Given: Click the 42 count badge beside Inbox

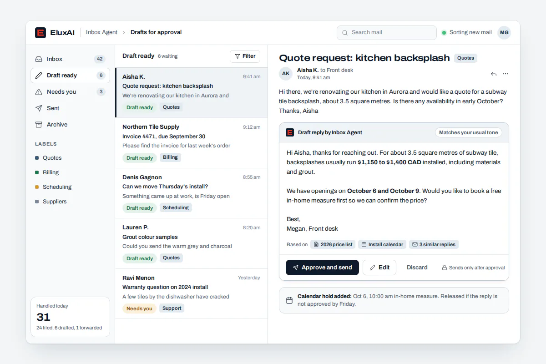Looking at the screenshot, I should pos(100,59).
